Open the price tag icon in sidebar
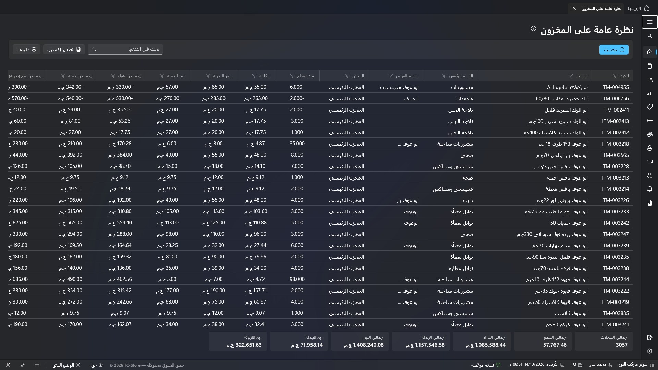The image size is (658, 370). 649,107
